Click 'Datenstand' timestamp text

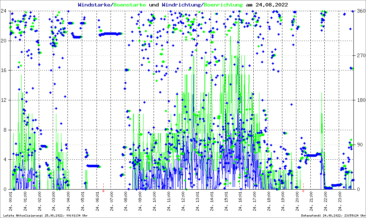333,215
